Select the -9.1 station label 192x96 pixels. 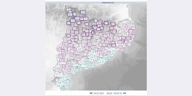(x=106, y=23)
